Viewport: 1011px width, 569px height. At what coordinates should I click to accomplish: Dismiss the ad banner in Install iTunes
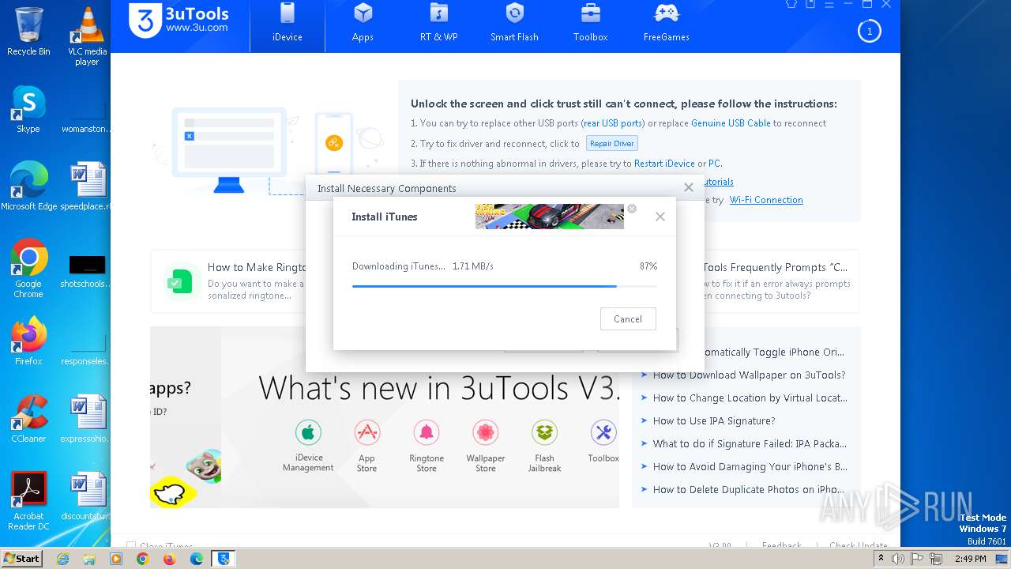pos(632,209)
